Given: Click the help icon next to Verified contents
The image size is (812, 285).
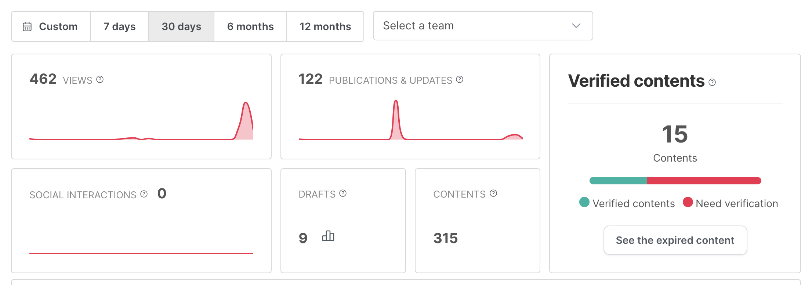Looking at the screenshot, I should pyautogui.click(x=712, y=82).
